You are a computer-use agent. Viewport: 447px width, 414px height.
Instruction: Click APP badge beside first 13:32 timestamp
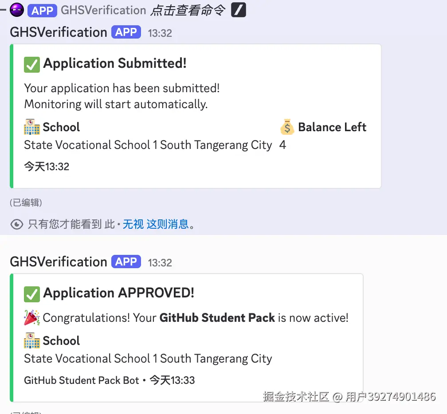(126, 32)
